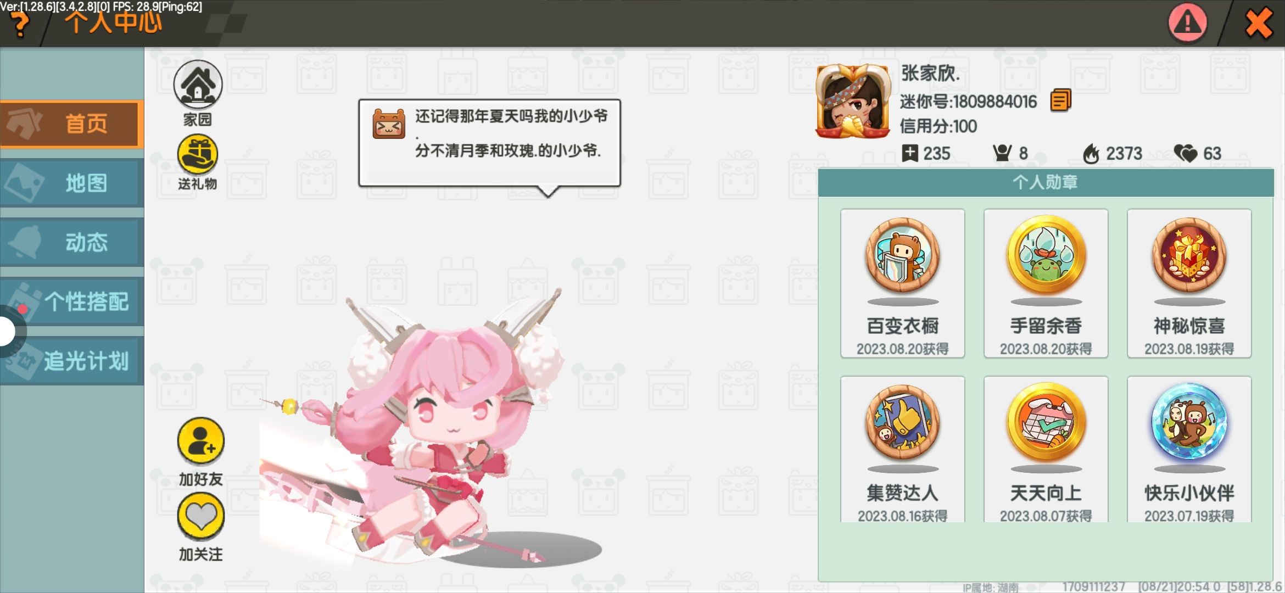Open the 家园 home icon
Screen dimensions: 1285x593
(x=198, y=85)
